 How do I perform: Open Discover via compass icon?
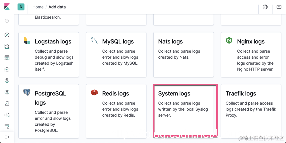tap(7, 35)
